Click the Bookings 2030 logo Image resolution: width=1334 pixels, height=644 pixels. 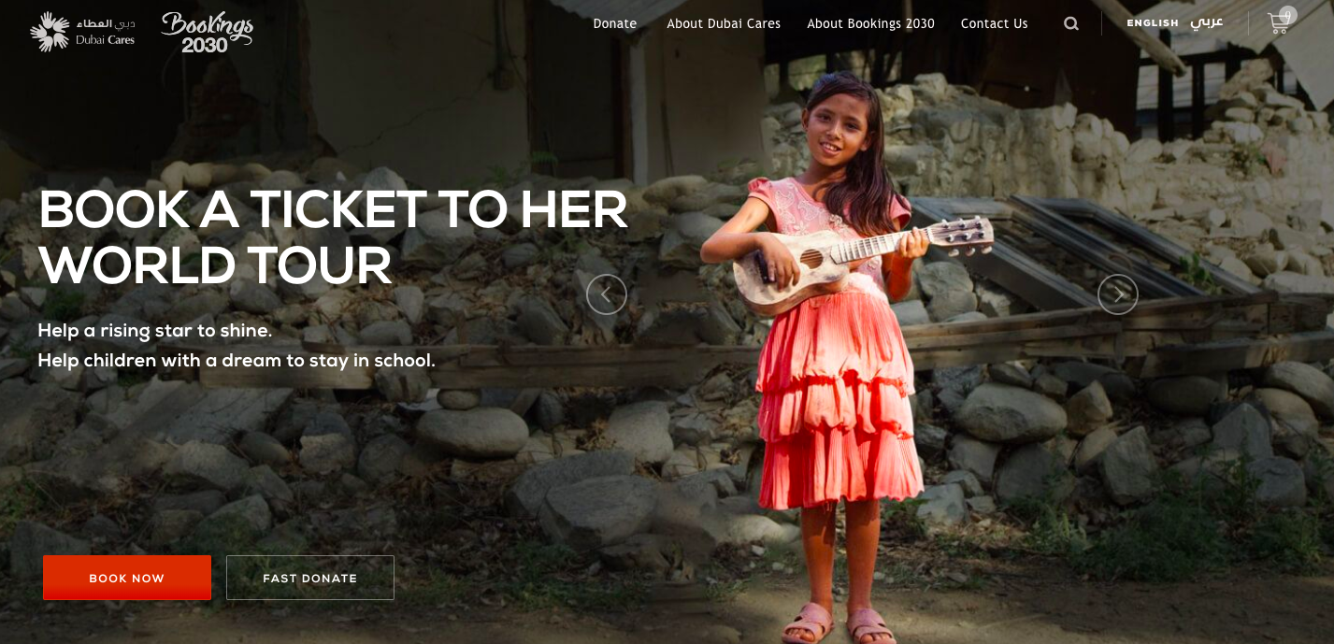point(207,32)
